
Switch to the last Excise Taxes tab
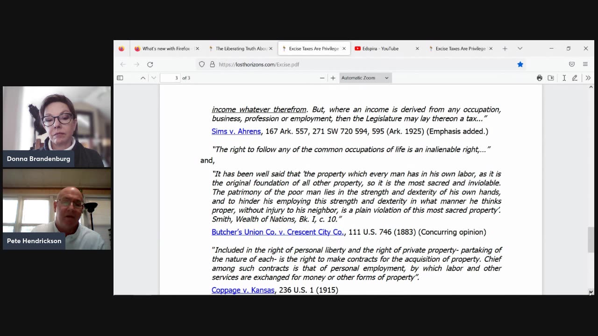[x=460, y=49]
